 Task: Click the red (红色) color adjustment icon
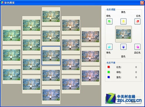[x=137, y=21]
